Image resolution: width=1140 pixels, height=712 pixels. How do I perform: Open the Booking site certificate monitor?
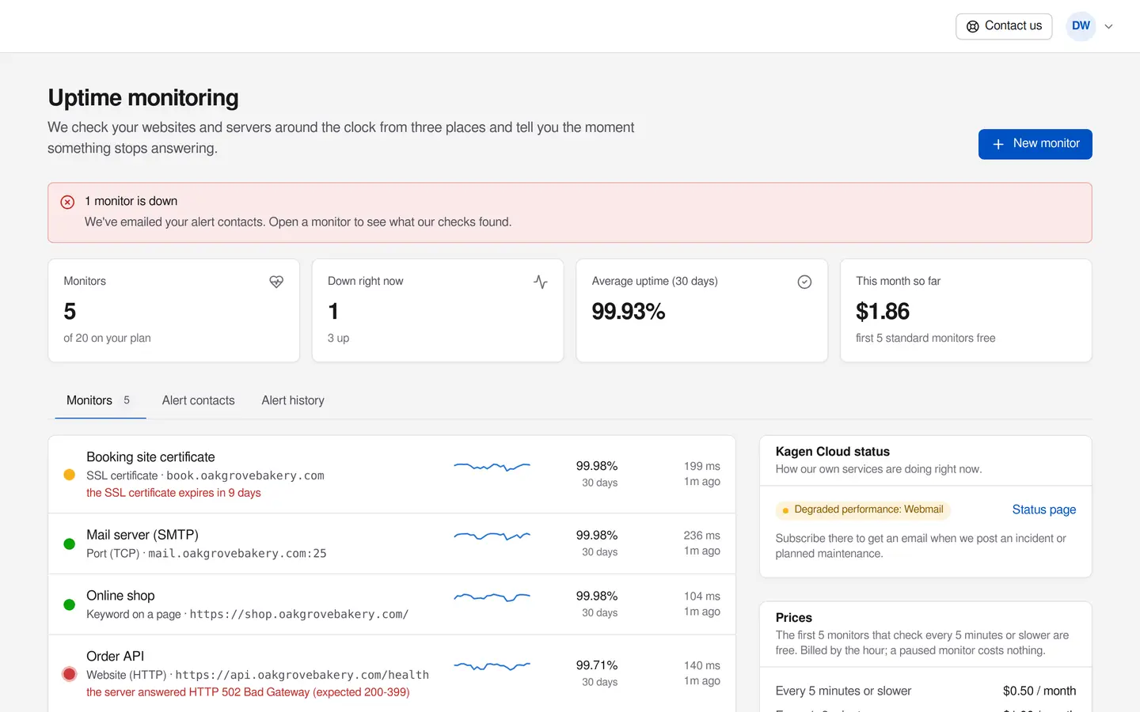pos(392,475)
